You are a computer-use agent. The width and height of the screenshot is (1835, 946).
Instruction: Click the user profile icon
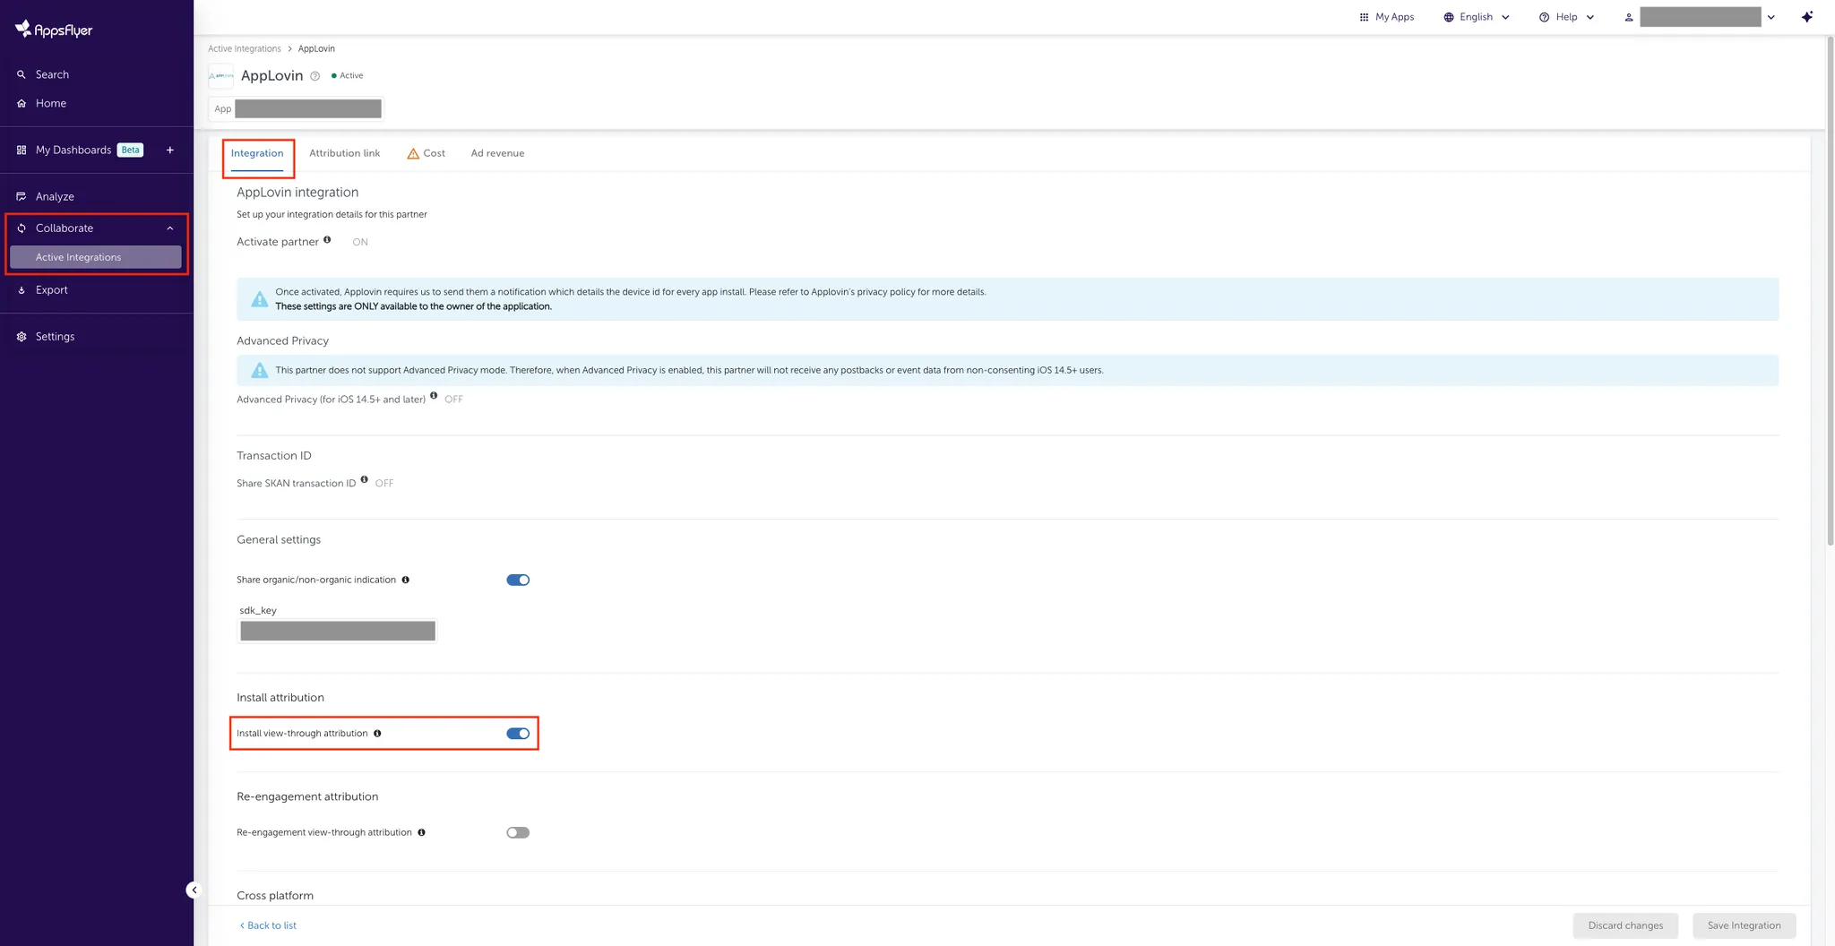pyautogui.click(x=1628, y=17)
